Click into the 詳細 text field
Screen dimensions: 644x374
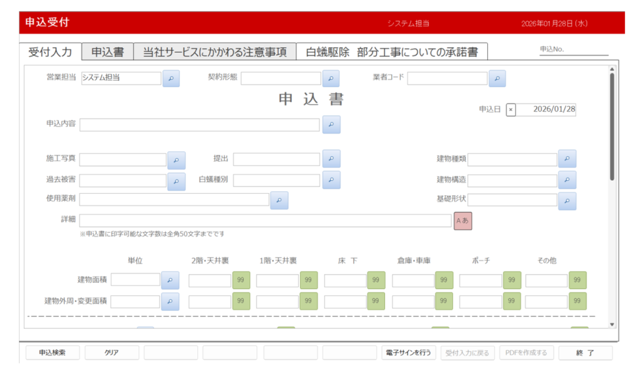(265, 221)
